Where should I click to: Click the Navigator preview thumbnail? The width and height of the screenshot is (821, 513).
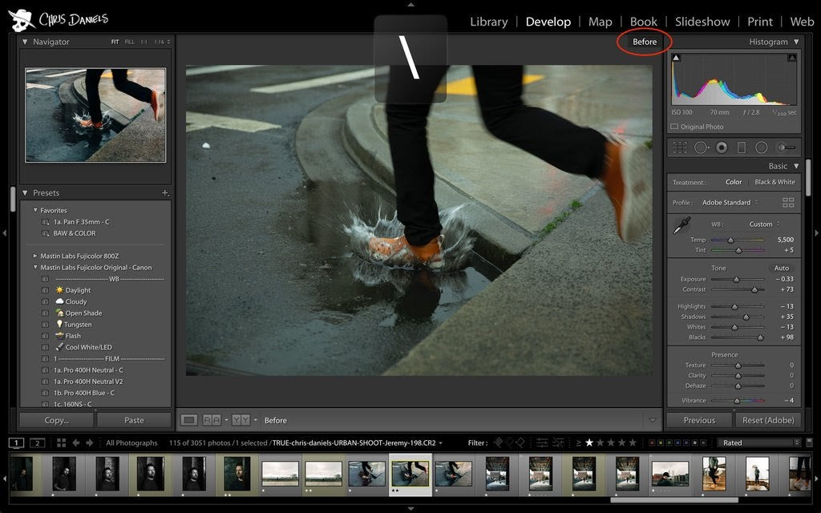coord(95,115)
